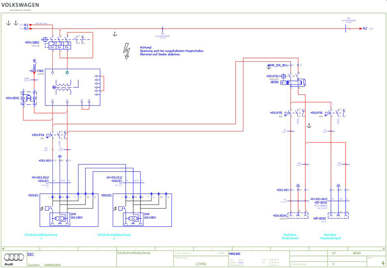
Task: Click the +S01-XD01 socket symbol
Action: tap(298, 214)
